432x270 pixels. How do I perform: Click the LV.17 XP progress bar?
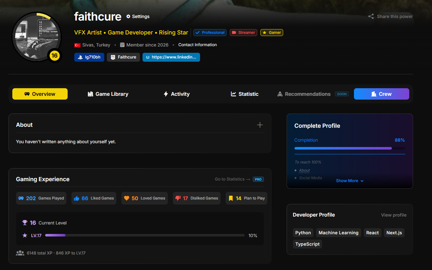click(145, 235)
